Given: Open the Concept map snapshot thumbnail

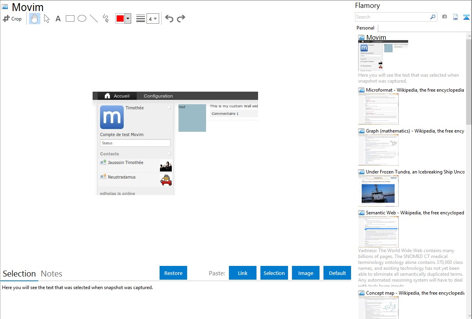Looking at the screenshot, I should click(x=378, y=308).
